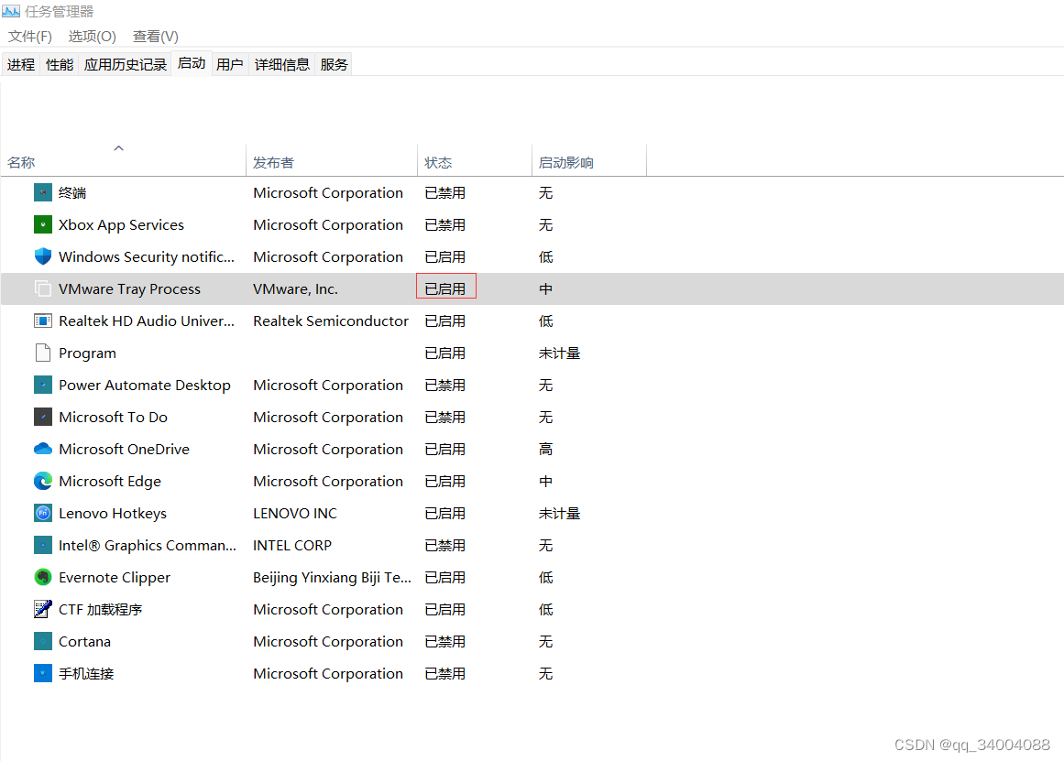Viewport: 1064px width, 761px height.
Task: Click 已启用 status of Evernote Clipper
Action: point(445,577)
